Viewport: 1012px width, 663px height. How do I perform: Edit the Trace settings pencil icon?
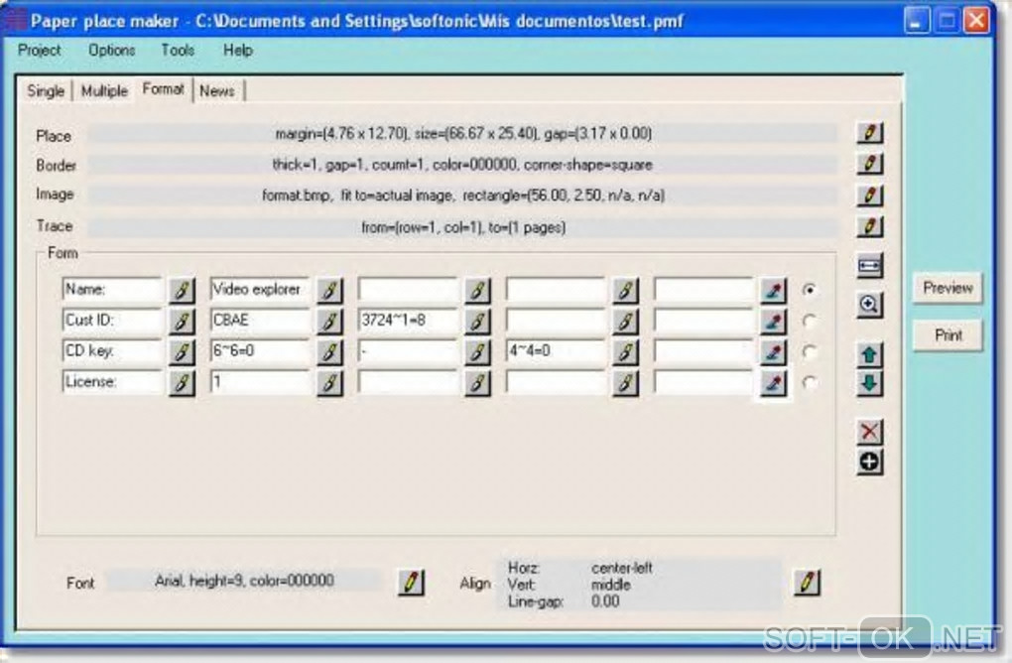[869, 226]
